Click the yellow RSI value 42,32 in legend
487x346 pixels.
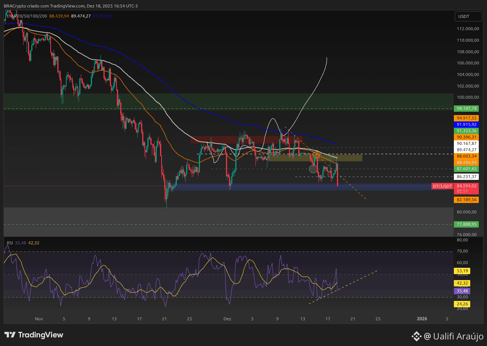point(34,243)
